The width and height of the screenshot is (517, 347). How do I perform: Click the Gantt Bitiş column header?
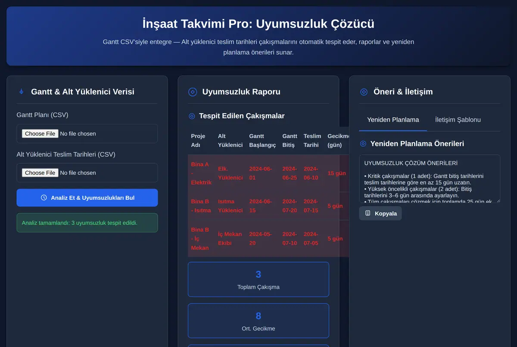[x=290, y=140]
